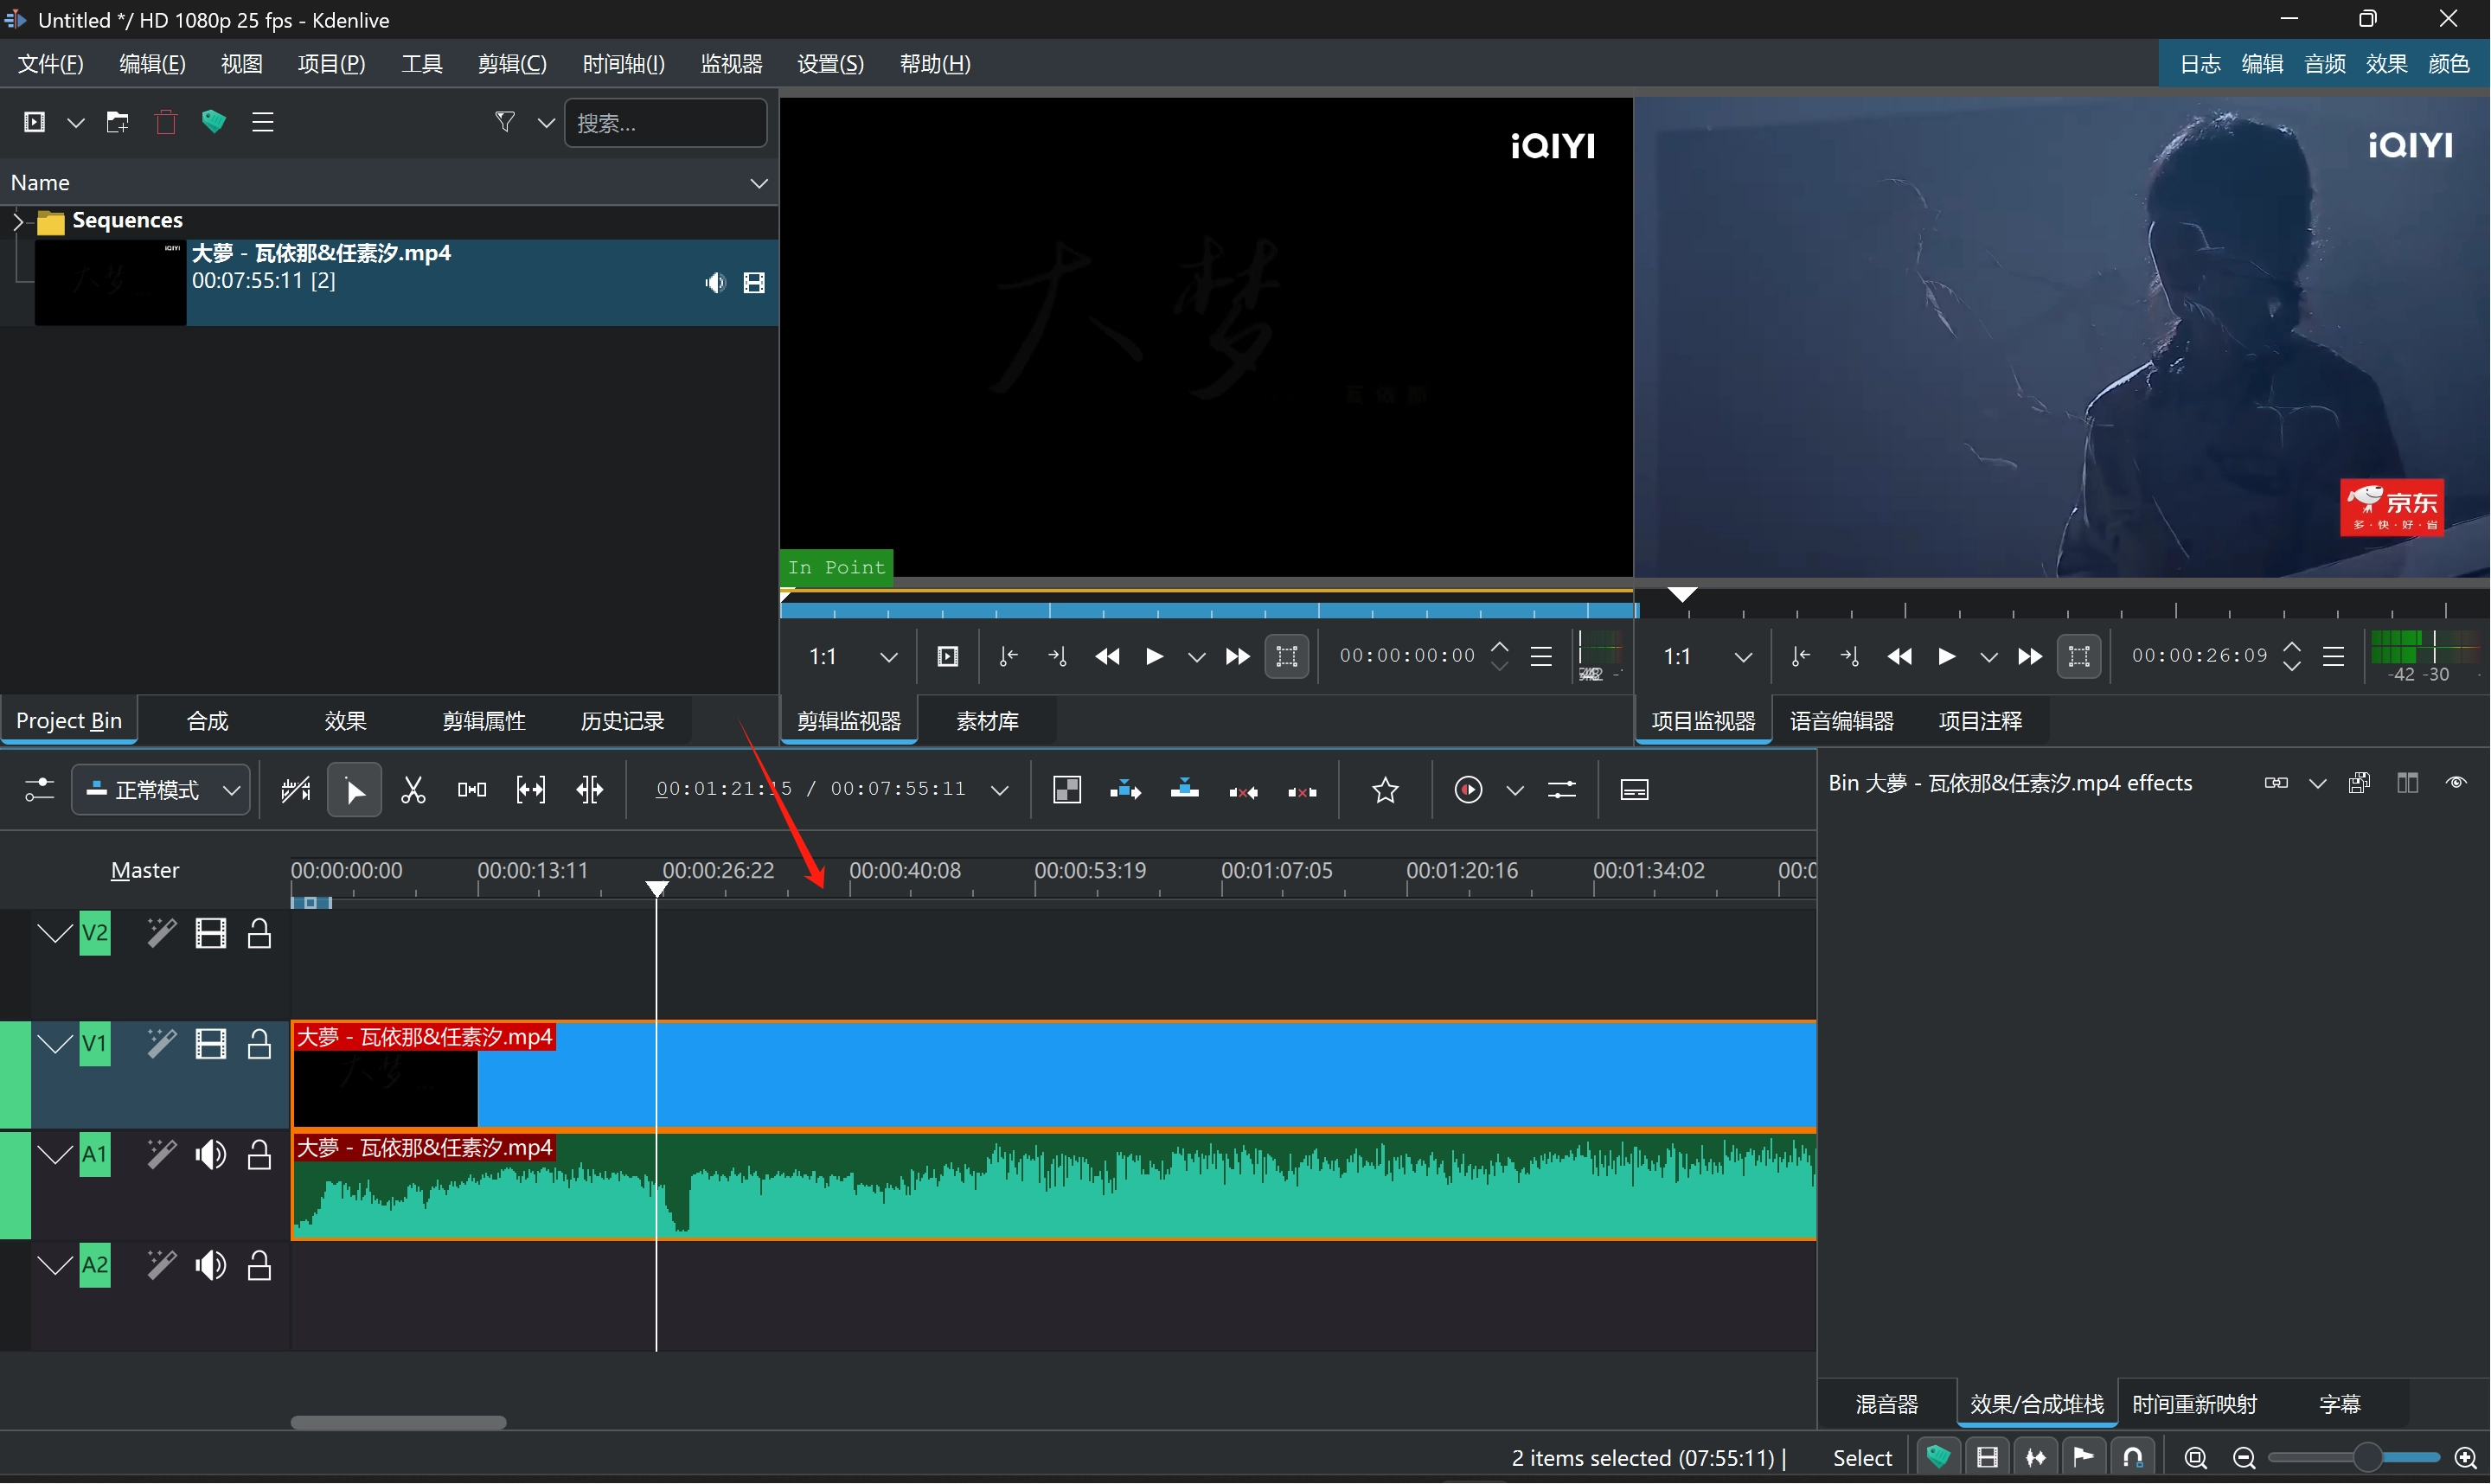The height and width of the screenshot is (1484, 2491).
Task: Fast forward in project monitor
Action: click(x=2029, y=657)
